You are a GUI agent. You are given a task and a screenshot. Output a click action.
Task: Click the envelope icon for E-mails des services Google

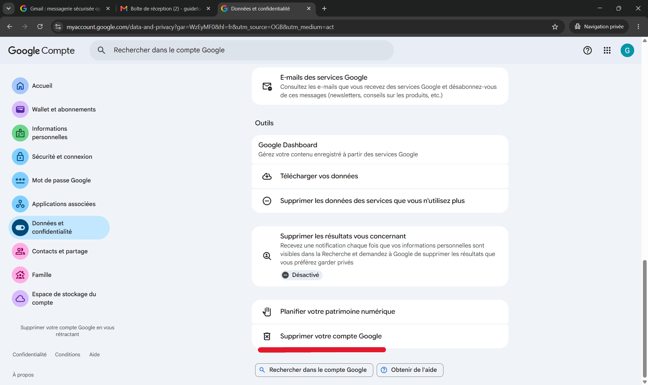click(x=267, y=86)
